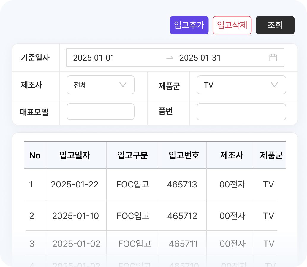Image resolution: width=307 pixels, height=267 pixels.
Task: Click 입고번호 465711 cell in row 3
Action: point(183,244)
